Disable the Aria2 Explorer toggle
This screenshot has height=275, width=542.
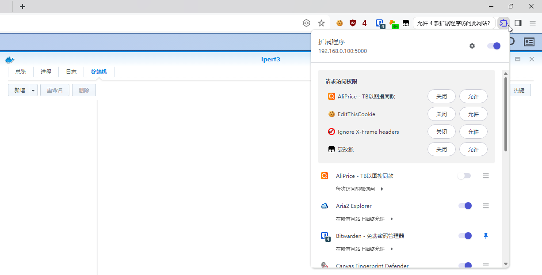(465, 206)
